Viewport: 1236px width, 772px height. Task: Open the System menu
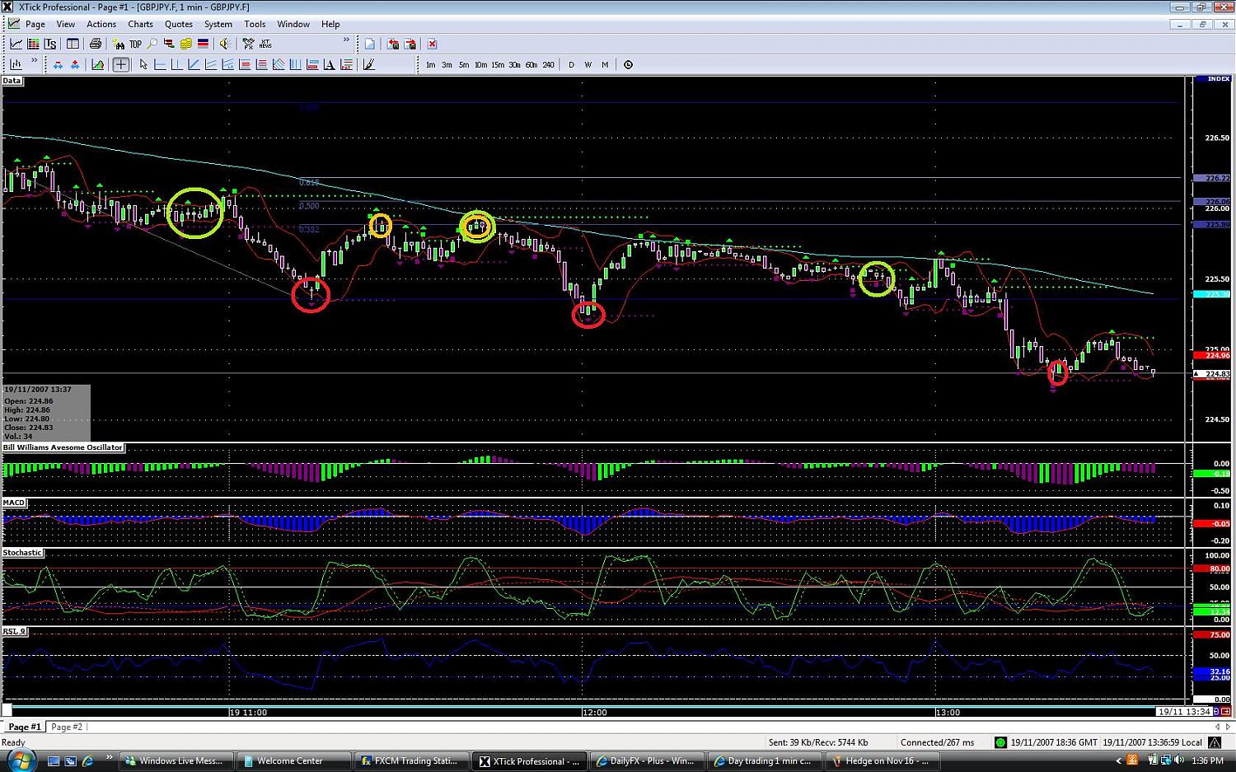pos(218,24)
